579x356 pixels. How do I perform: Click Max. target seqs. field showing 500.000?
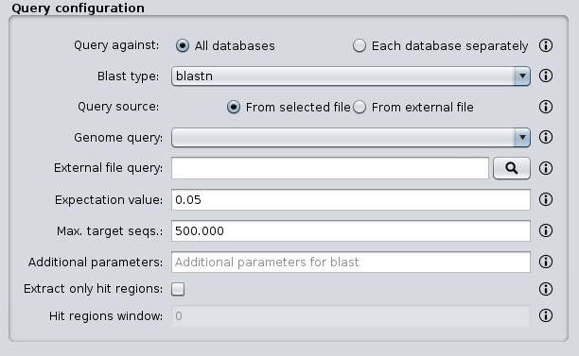click(351, 231)
